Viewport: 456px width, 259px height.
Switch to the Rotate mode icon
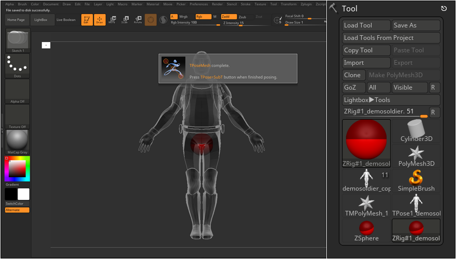pos(137,20)
